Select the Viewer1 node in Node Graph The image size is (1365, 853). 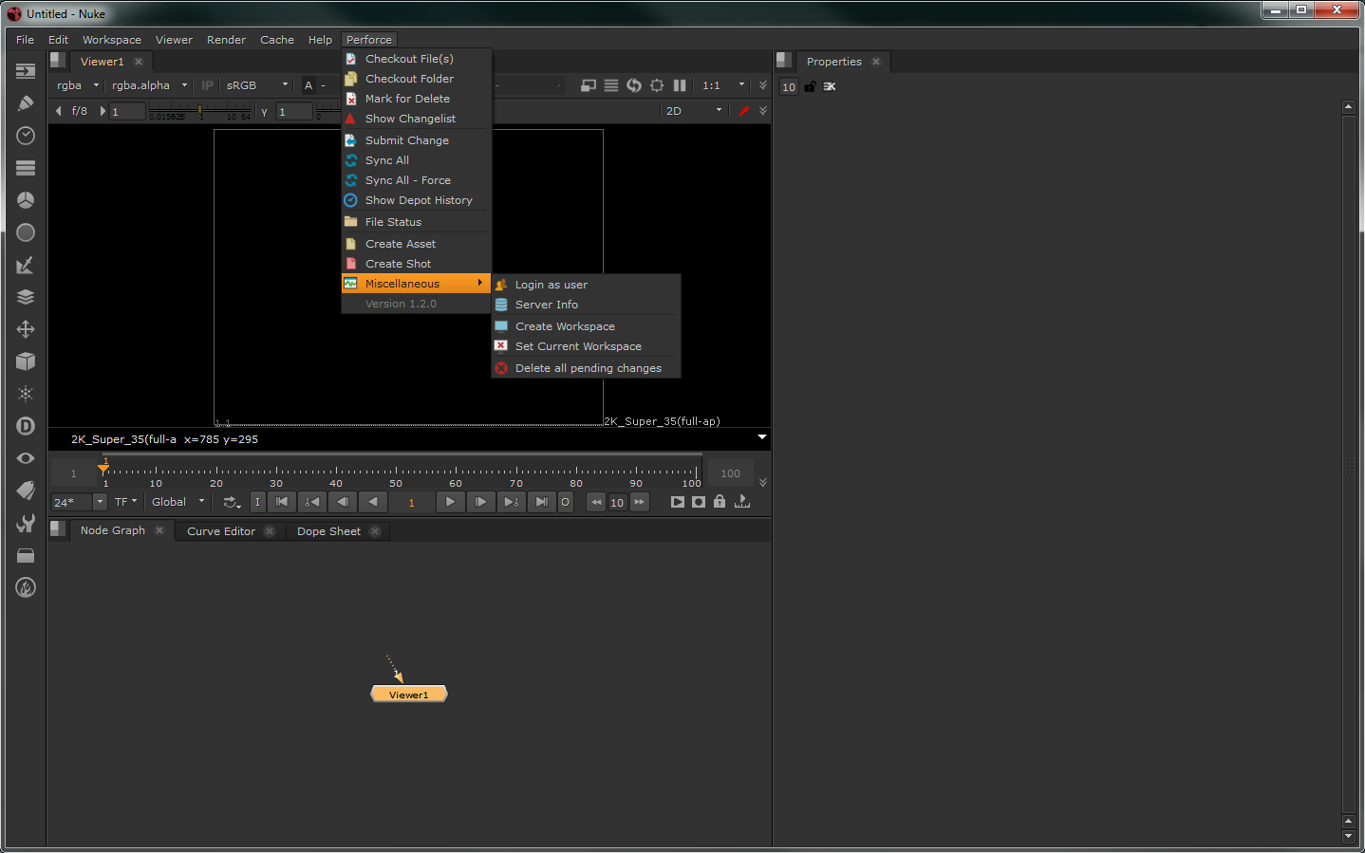(x=408, y=695)
